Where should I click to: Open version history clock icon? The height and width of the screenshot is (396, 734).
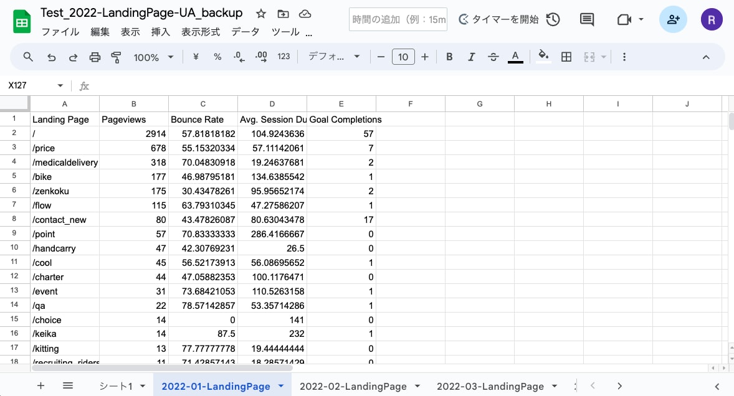click(x=553, y=19)
